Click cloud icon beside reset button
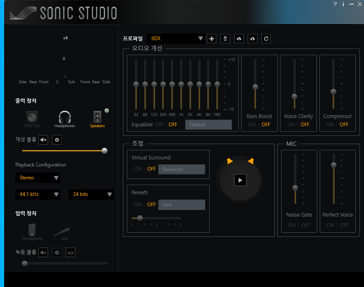This screenshot has height=287, width=364. pyautogui.click(x=253, y=39)
